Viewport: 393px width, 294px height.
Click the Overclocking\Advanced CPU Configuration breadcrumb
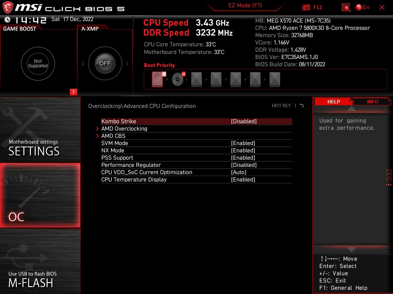point(142,106)
